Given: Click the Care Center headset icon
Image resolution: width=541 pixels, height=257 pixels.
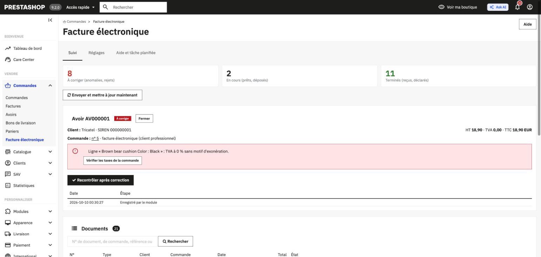Looking at the screenshot, I should click(x=8, y=60).
